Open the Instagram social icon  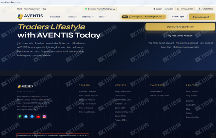[x=44, y=117]
